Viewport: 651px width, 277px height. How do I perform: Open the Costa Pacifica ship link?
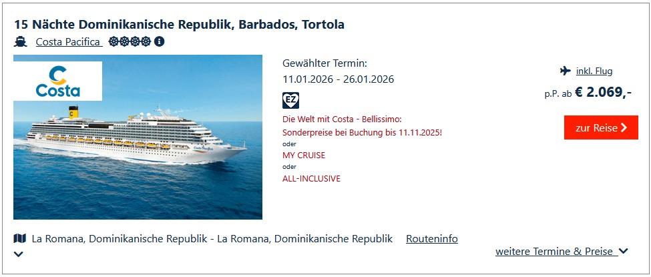tap(68, 42)
